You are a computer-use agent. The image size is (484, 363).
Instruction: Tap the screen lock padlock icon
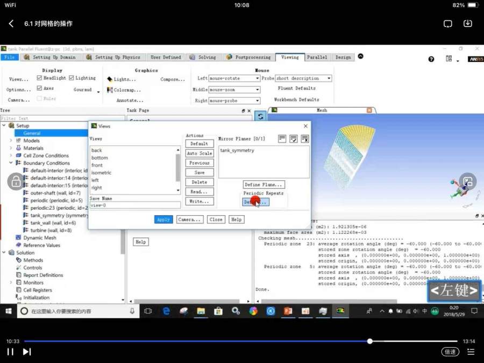(16, 182)
